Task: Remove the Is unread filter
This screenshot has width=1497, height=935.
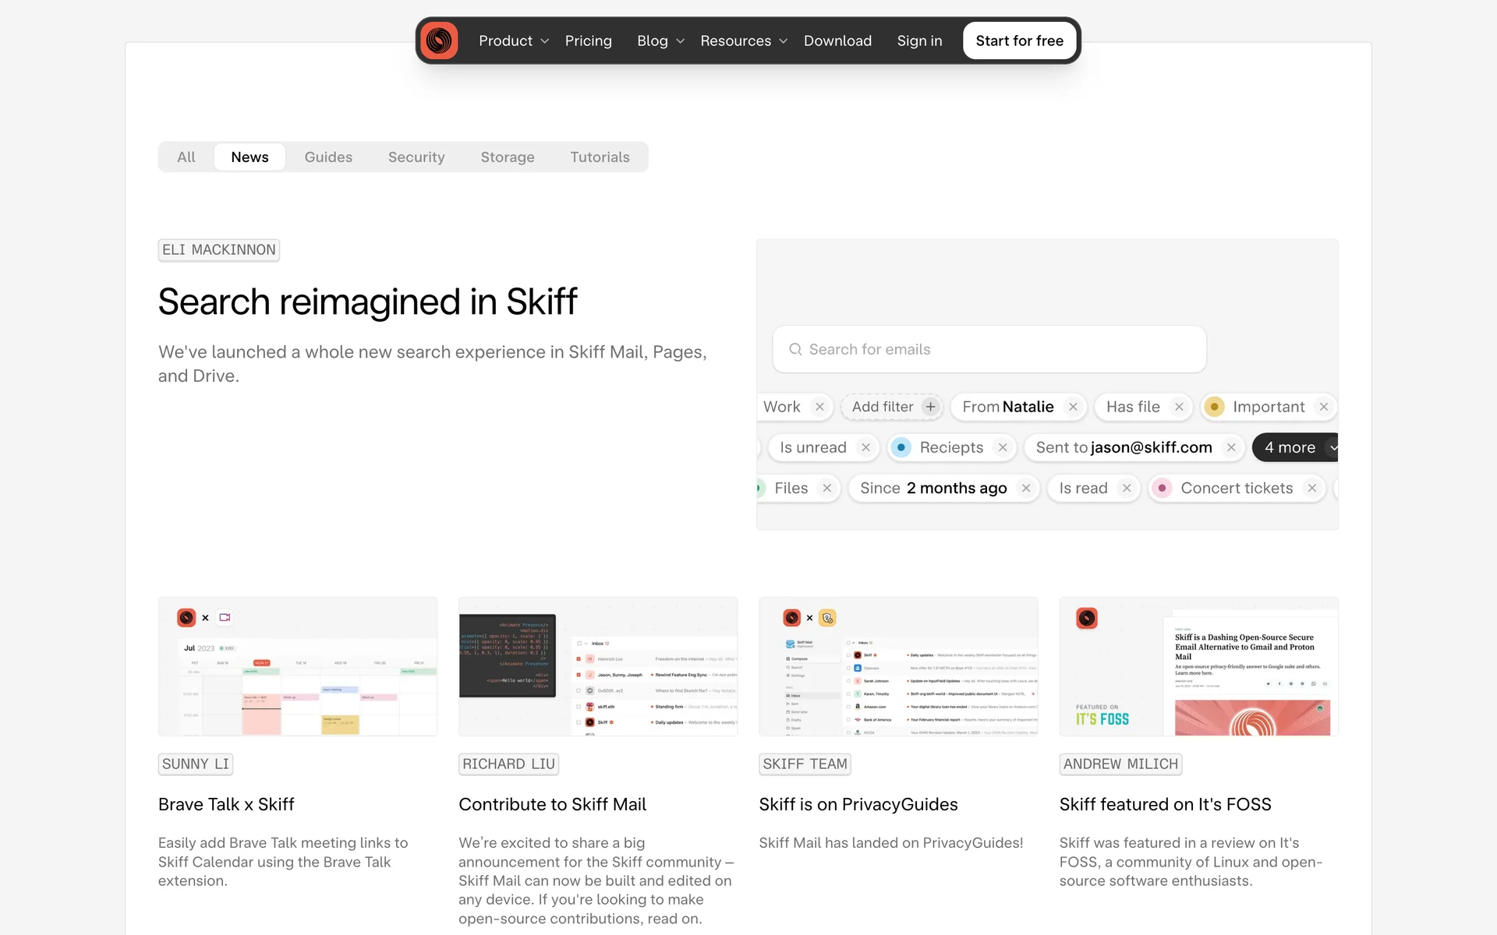Action: [865, 447]
